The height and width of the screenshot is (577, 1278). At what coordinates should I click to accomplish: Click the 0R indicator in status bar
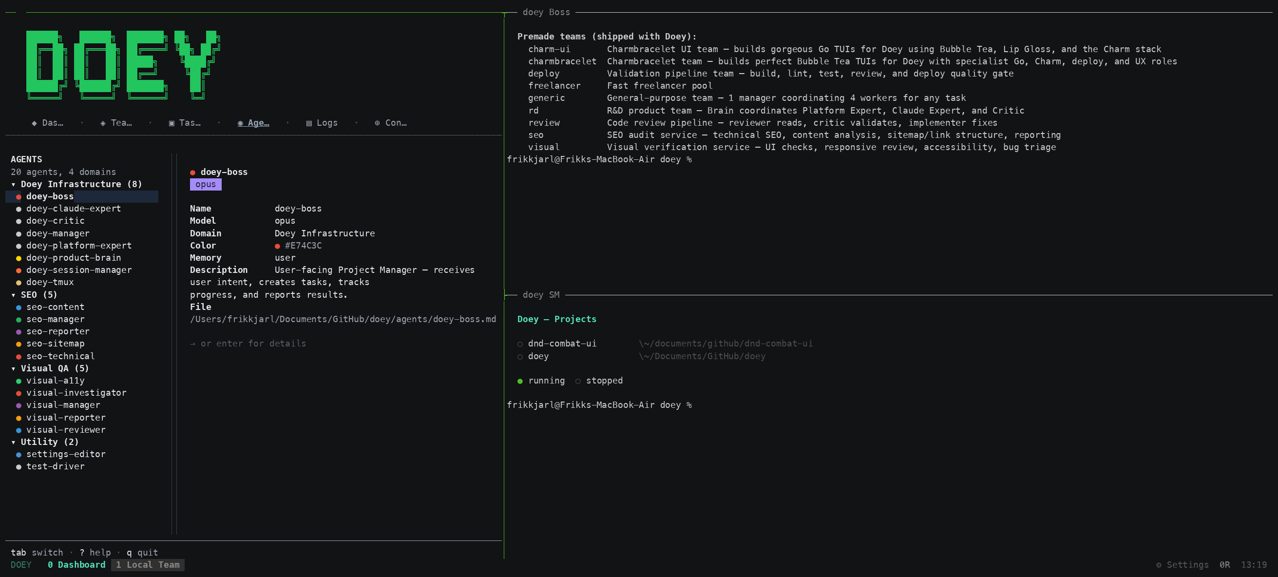click(1224, 565)
